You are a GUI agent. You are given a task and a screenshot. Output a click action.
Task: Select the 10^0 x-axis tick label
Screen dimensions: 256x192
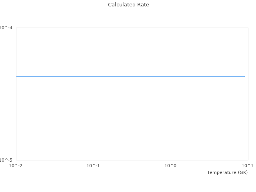pos(170,166)
